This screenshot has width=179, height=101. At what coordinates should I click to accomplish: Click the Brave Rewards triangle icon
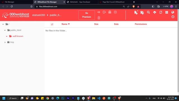(138, 6)
